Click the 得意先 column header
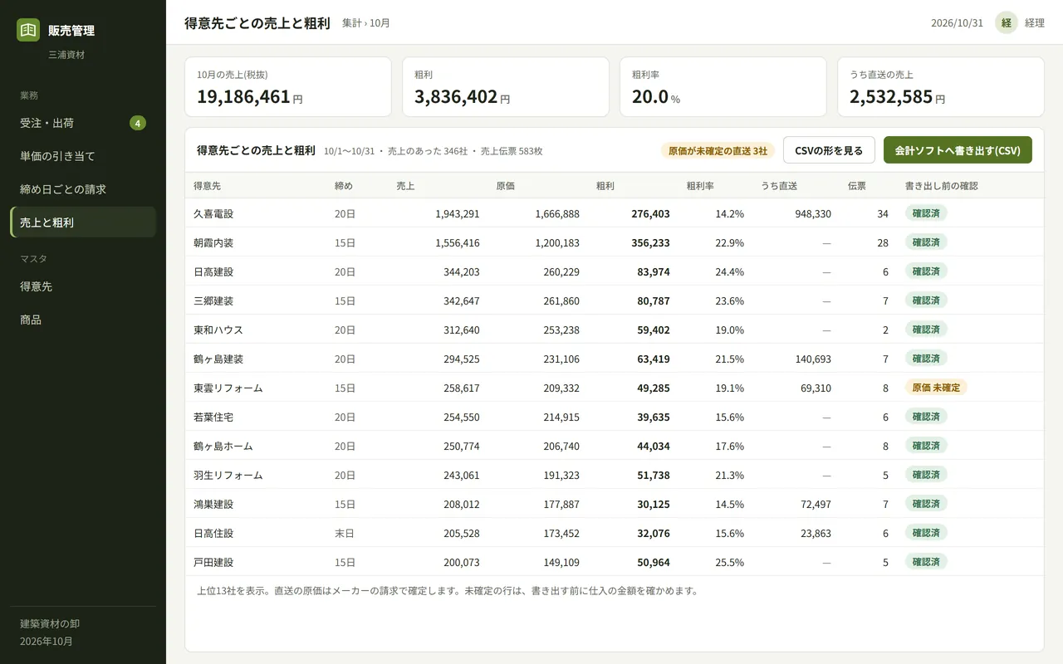 (x=207, y=186)
